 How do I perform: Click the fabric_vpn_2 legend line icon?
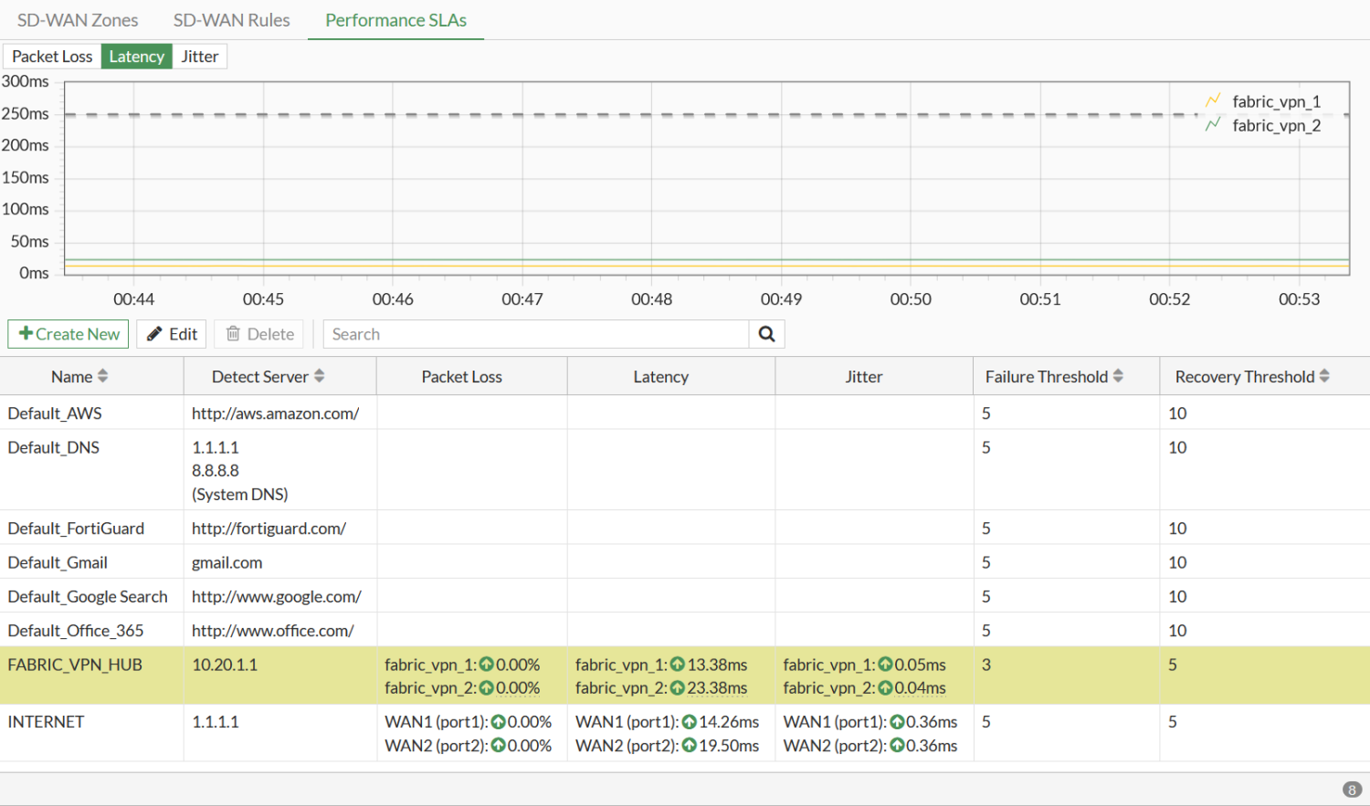[x=1213, y=125]
